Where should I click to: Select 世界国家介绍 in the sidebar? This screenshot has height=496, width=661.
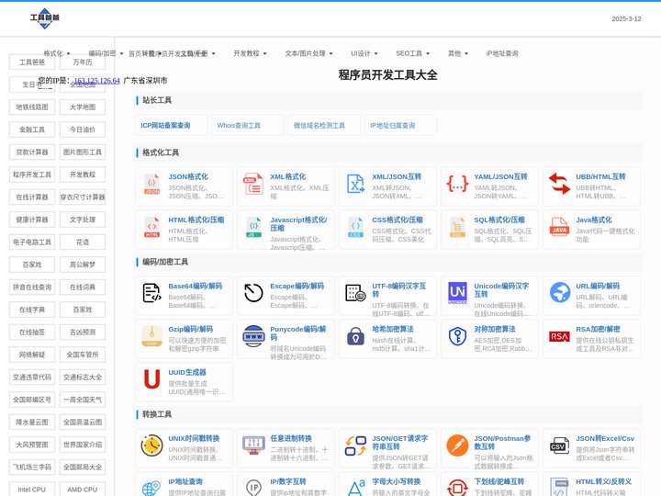pos(83,445)
